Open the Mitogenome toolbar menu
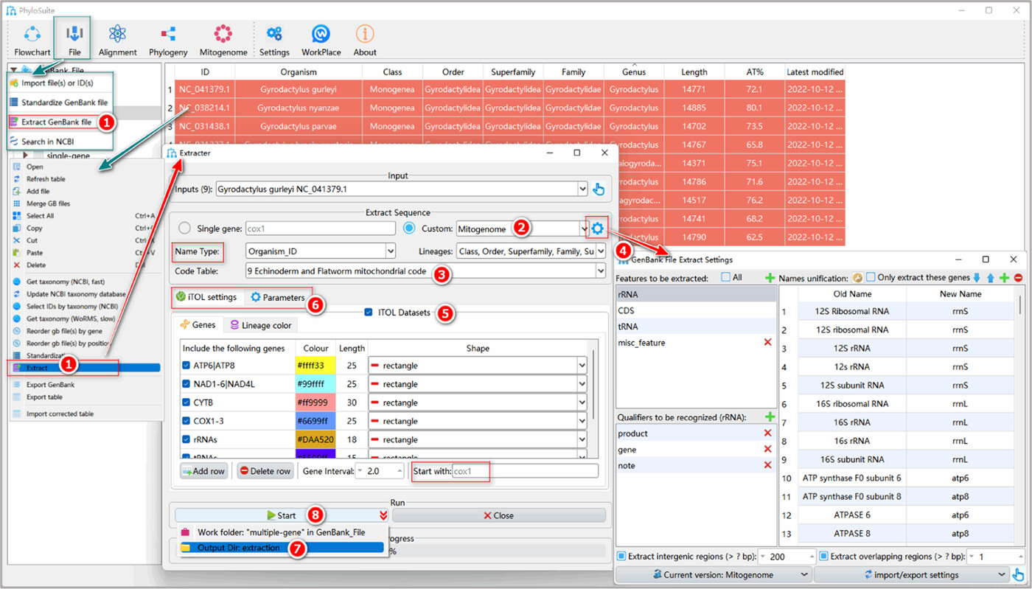The image size is (1032, 589). 223,40
